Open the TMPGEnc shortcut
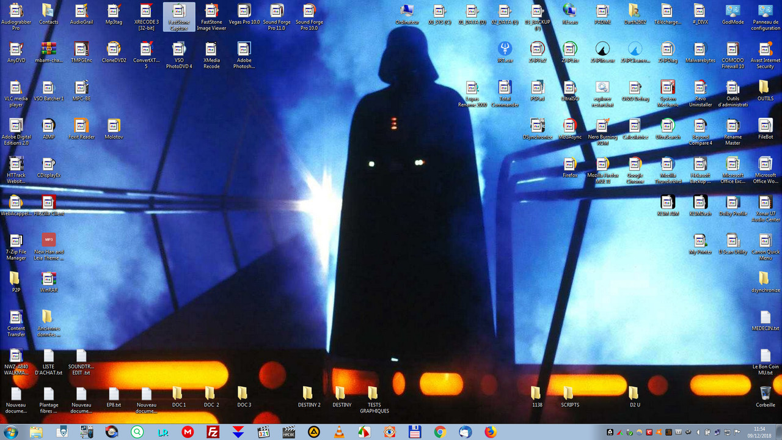 [x=81, y=53]
